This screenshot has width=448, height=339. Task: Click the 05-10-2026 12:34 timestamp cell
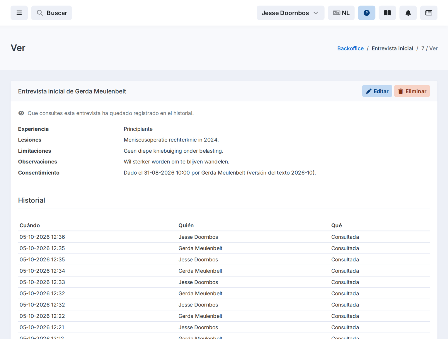(x=42, y=271)
